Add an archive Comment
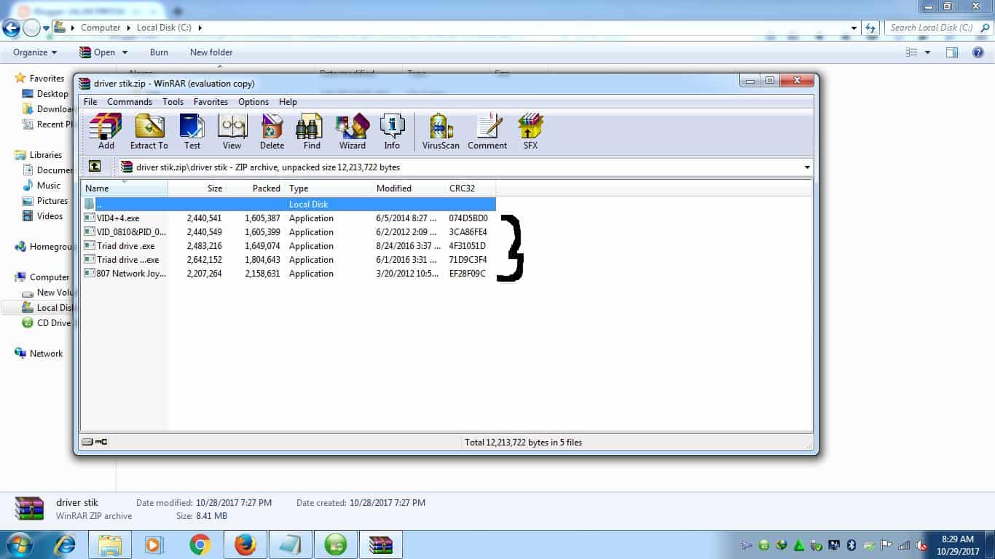This screenshot has width=995, height=559. click(487, 132)
